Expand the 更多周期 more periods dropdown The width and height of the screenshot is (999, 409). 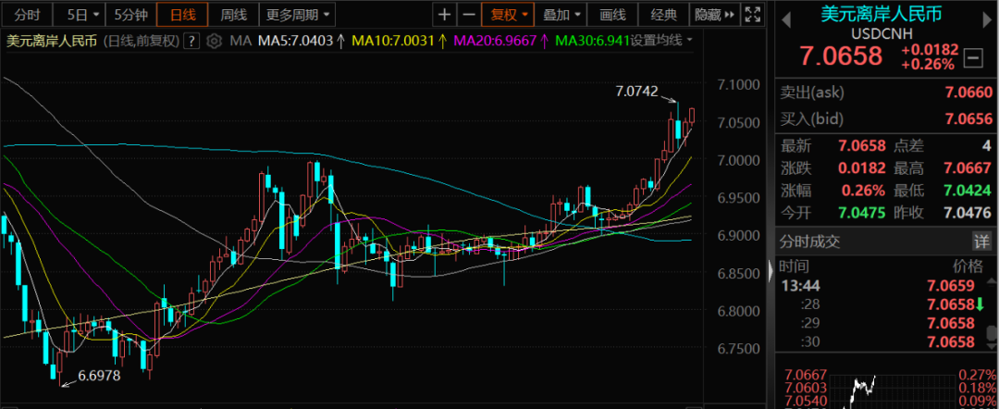point(297,15)
